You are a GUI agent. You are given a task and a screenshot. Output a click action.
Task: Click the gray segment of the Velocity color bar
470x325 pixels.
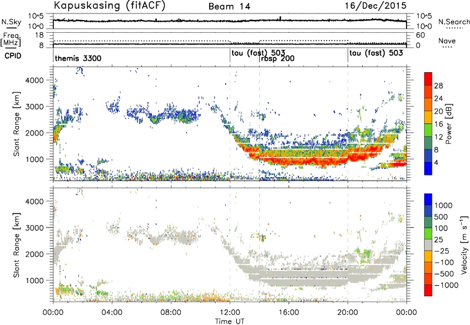428,245
